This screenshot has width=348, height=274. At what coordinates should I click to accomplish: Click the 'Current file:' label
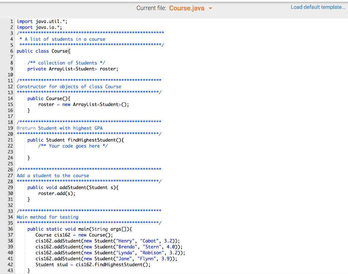(151, 8)
